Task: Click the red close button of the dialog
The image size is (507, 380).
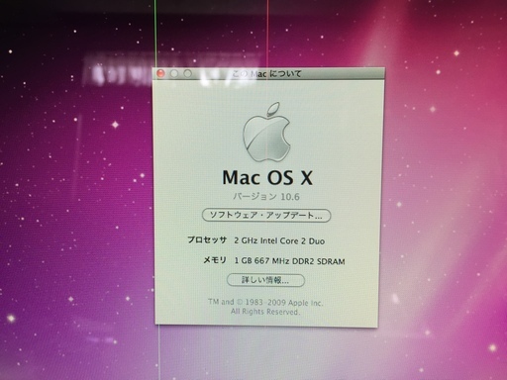Action: click(x=160, y=73)
